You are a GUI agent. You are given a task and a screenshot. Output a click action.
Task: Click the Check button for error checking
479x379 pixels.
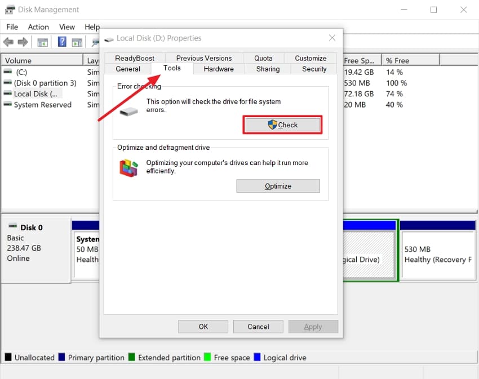282,124
